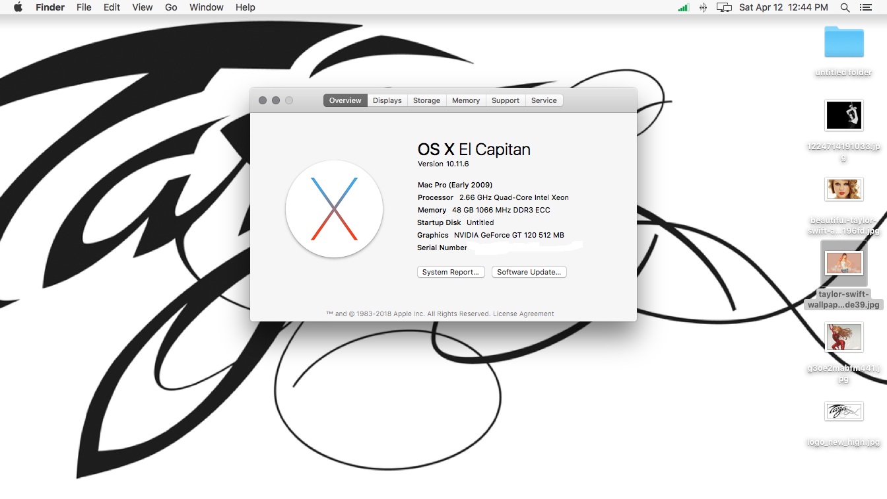The width and height of the screenshot is (887, 499).
Task: Open the Apple menu
Action: tap(18, 7)
